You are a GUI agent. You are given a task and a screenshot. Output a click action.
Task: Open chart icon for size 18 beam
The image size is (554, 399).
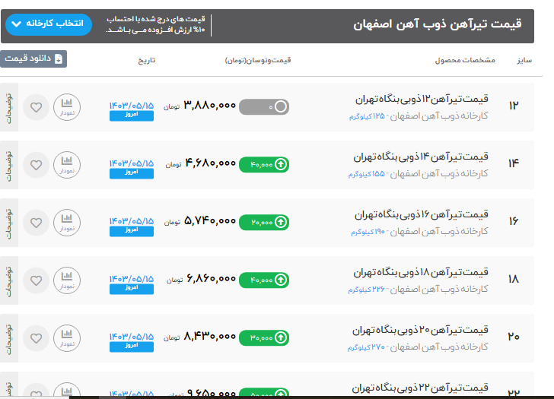pyautogui.click(x=67, y=280)
